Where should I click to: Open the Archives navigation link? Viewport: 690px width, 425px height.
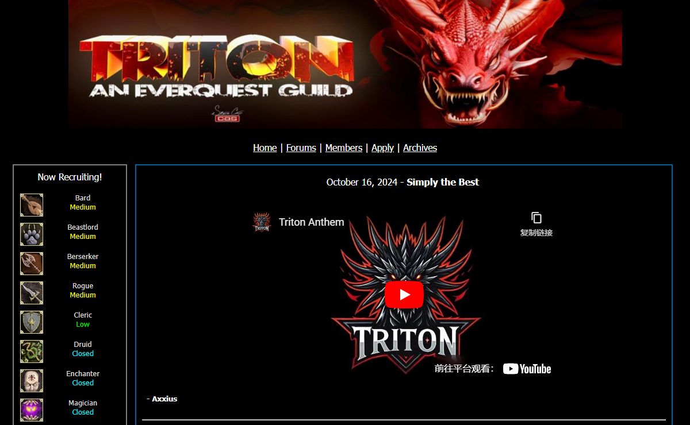point(420,148)
